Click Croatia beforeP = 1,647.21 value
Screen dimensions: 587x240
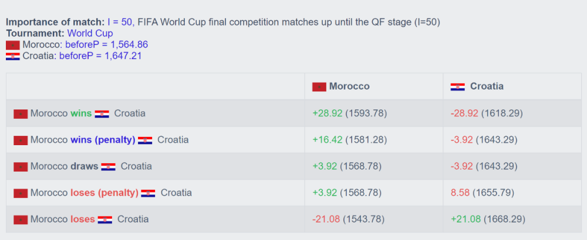tap(100, 56)
